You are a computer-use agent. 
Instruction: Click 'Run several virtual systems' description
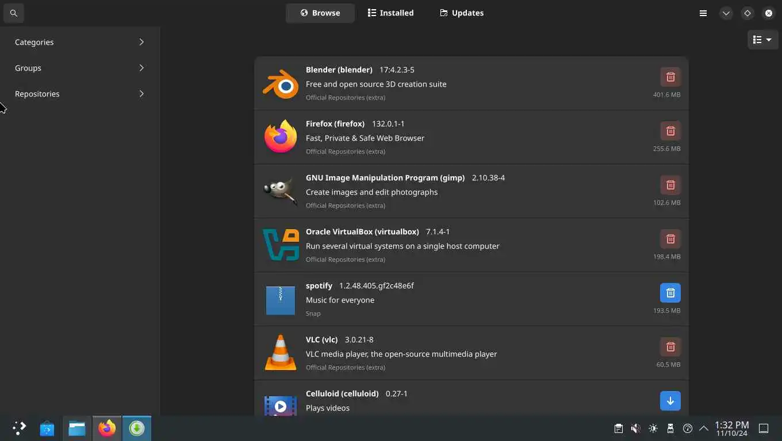point(402,246)
